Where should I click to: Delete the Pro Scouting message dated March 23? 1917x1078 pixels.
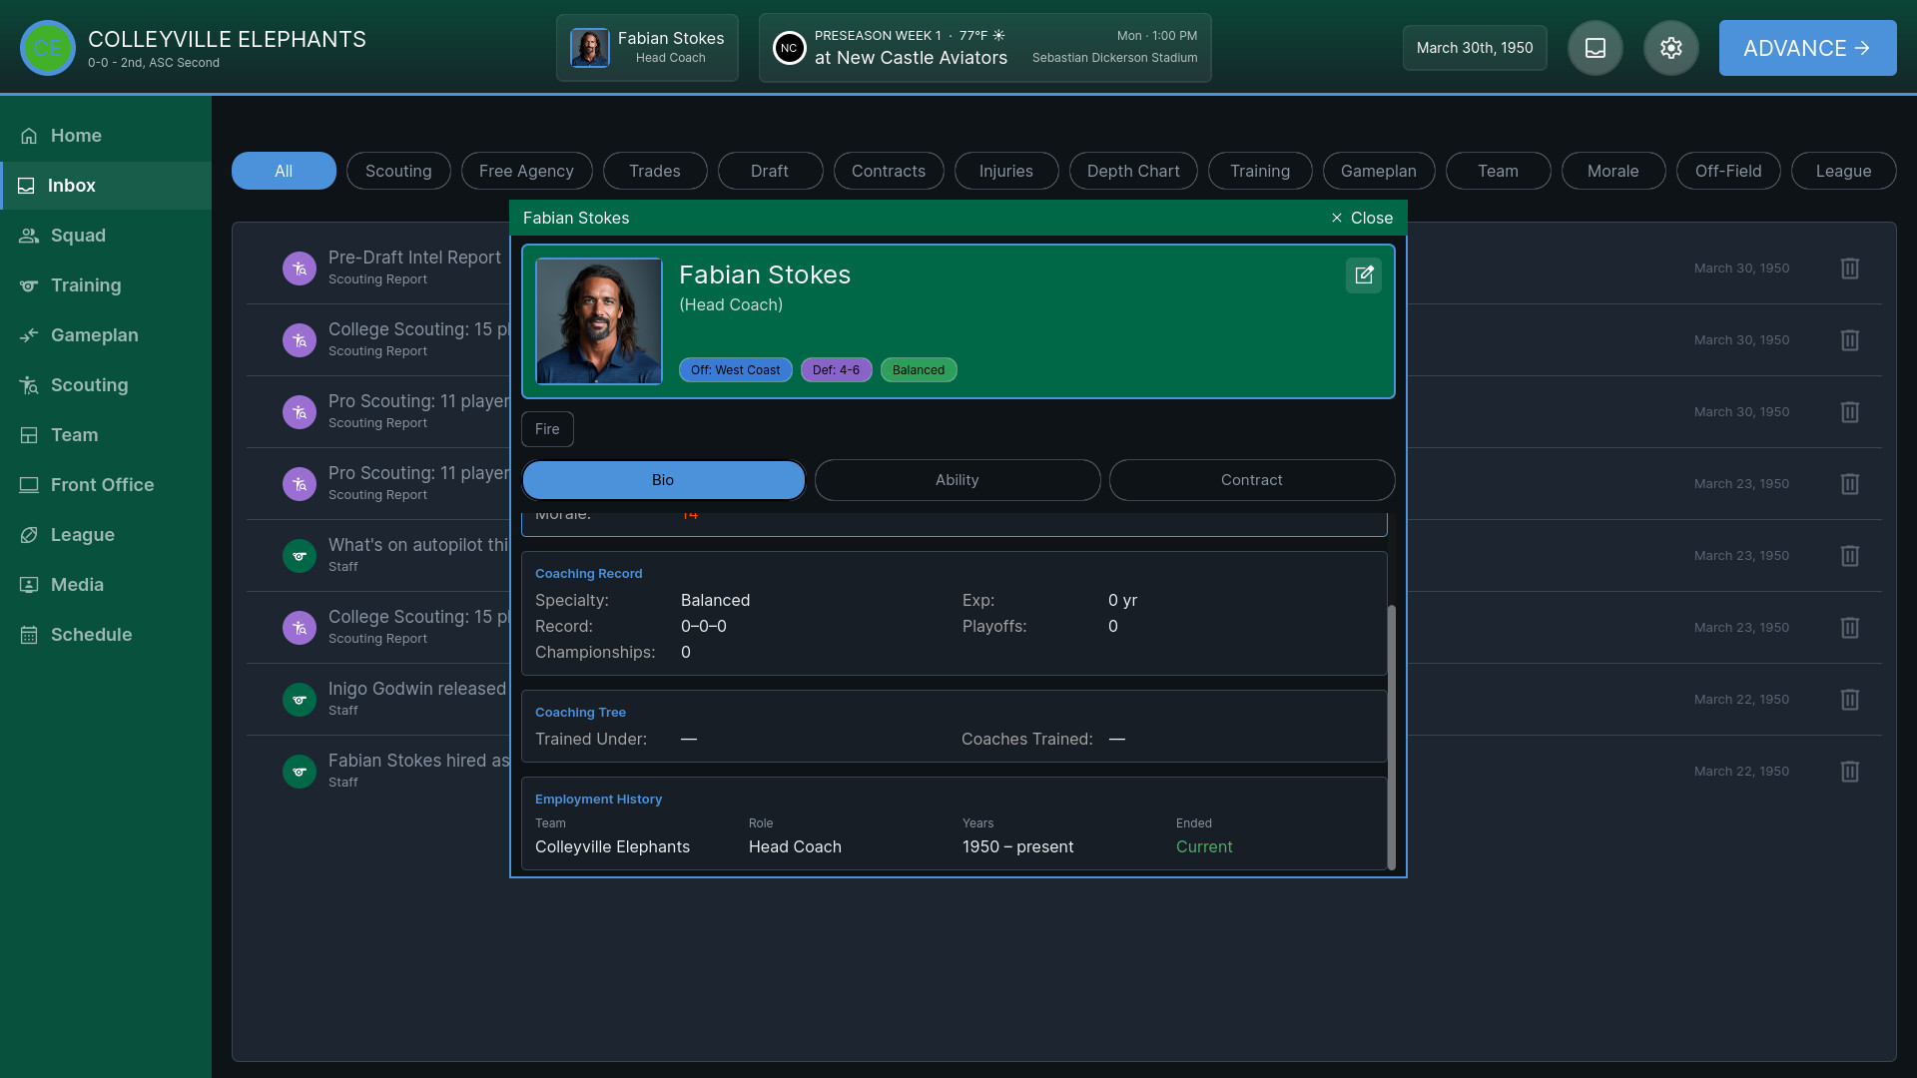(x=1850, y=484)
